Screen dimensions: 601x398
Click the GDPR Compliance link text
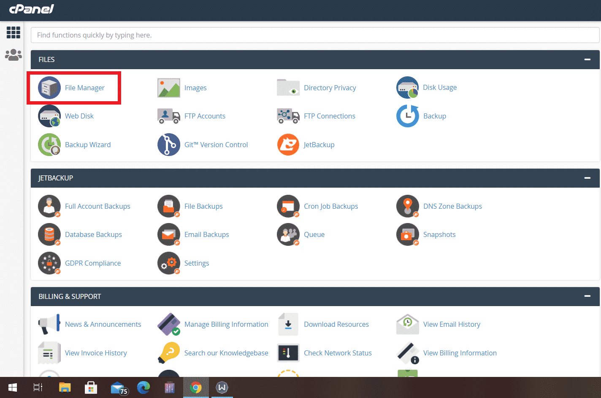(93, 263)
